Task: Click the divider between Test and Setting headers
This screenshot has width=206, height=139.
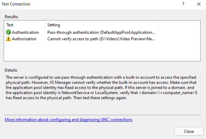Action: [x=45, y=25]
